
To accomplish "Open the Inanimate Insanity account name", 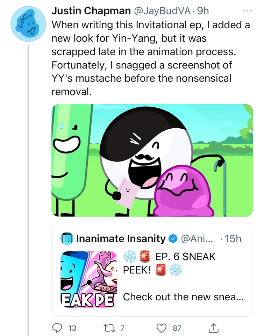I will (121, 239).
